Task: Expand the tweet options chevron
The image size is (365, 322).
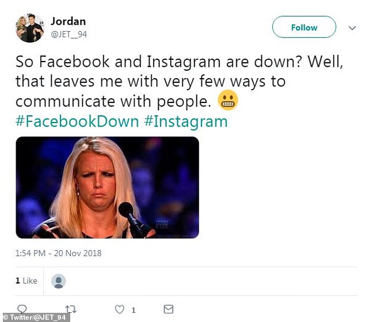Action: point(352,28)
